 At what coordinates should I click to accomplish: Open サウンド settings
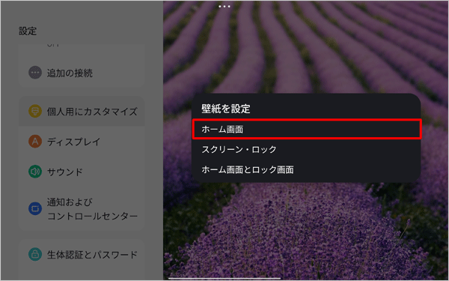pos(82,172)
